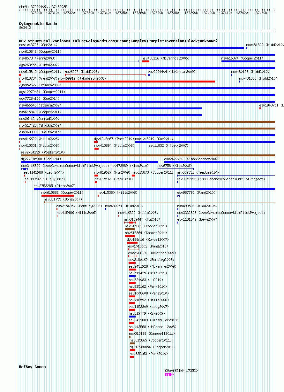This screenshot has height=392, width=284.
Task: Click nsv1043719 (Coe2014) label
Action: [154, 139]
